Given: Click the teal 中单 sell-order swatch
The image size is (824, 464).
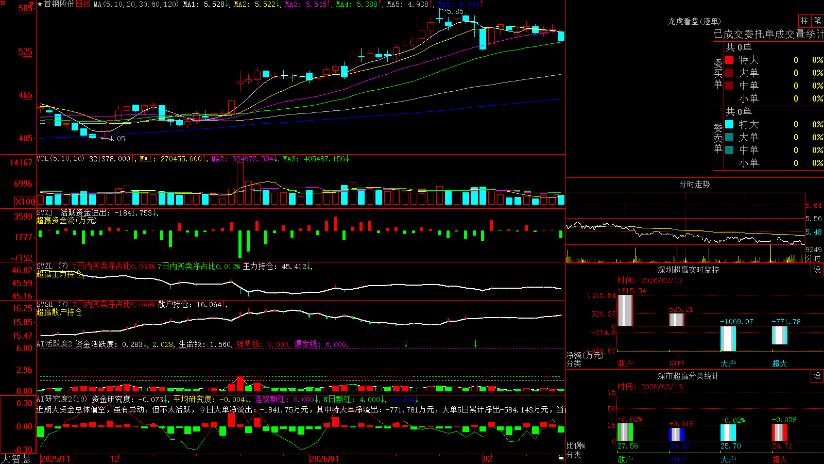Looking at the screenshot, I should pyautogui.click(x=729, y=150).
